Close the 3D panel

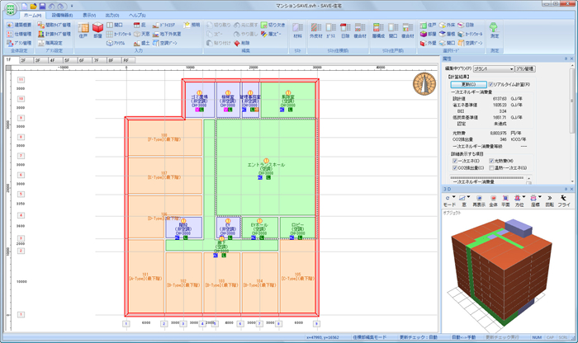pyautogui.click(x=571, y=189)
